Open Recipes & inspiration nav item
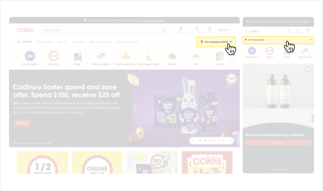This screenshot has height=191, width=323. (x=128, y=42)
